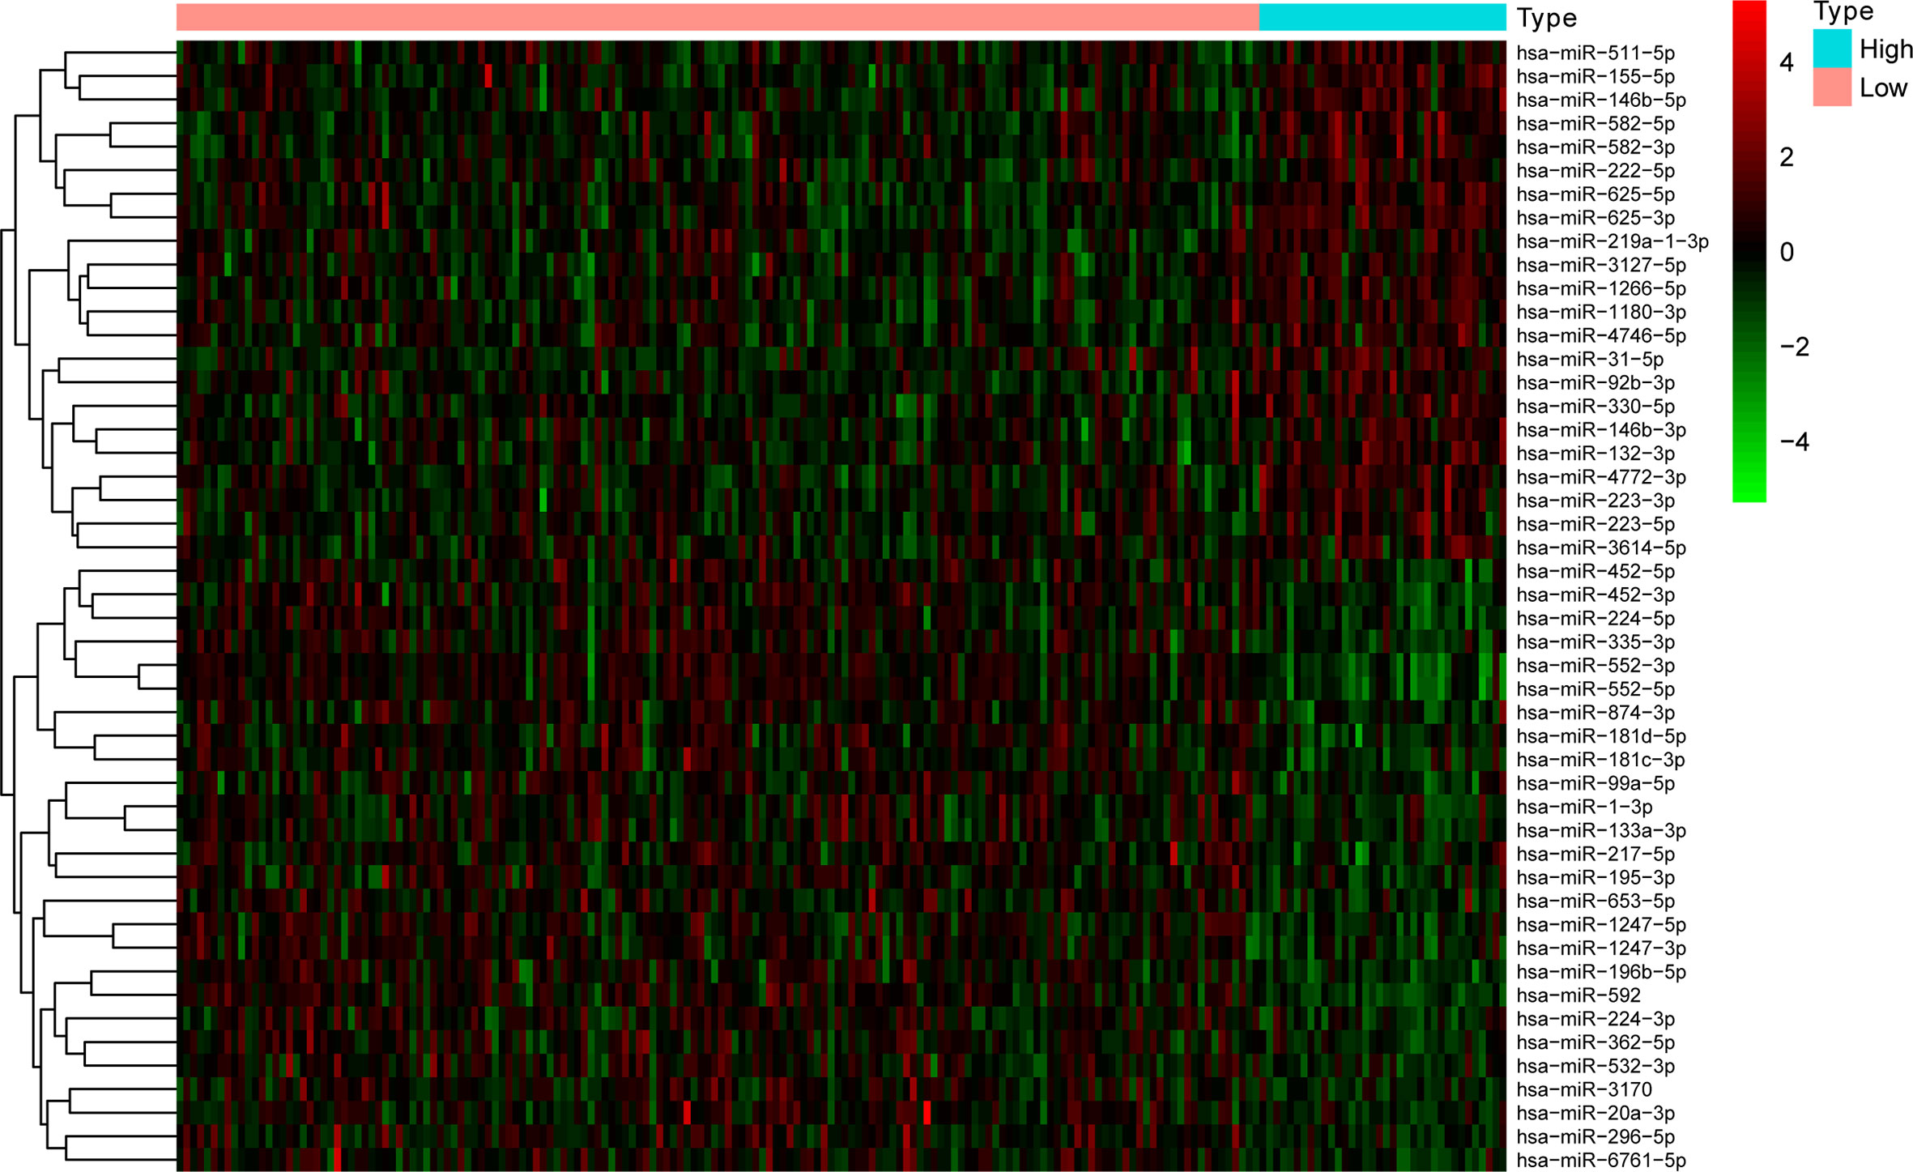Click the hsa-miR-582-3p label
1913x1172 pixels.
1596,147
